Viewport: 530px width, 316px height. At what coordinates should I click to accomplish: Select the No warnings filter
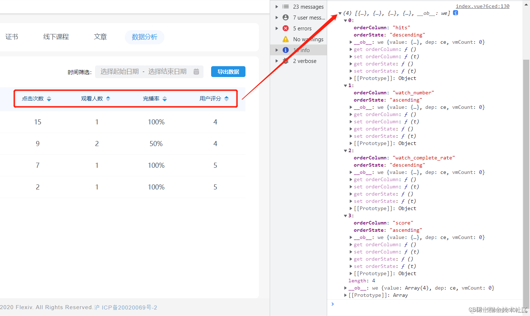tap(299, 39)
